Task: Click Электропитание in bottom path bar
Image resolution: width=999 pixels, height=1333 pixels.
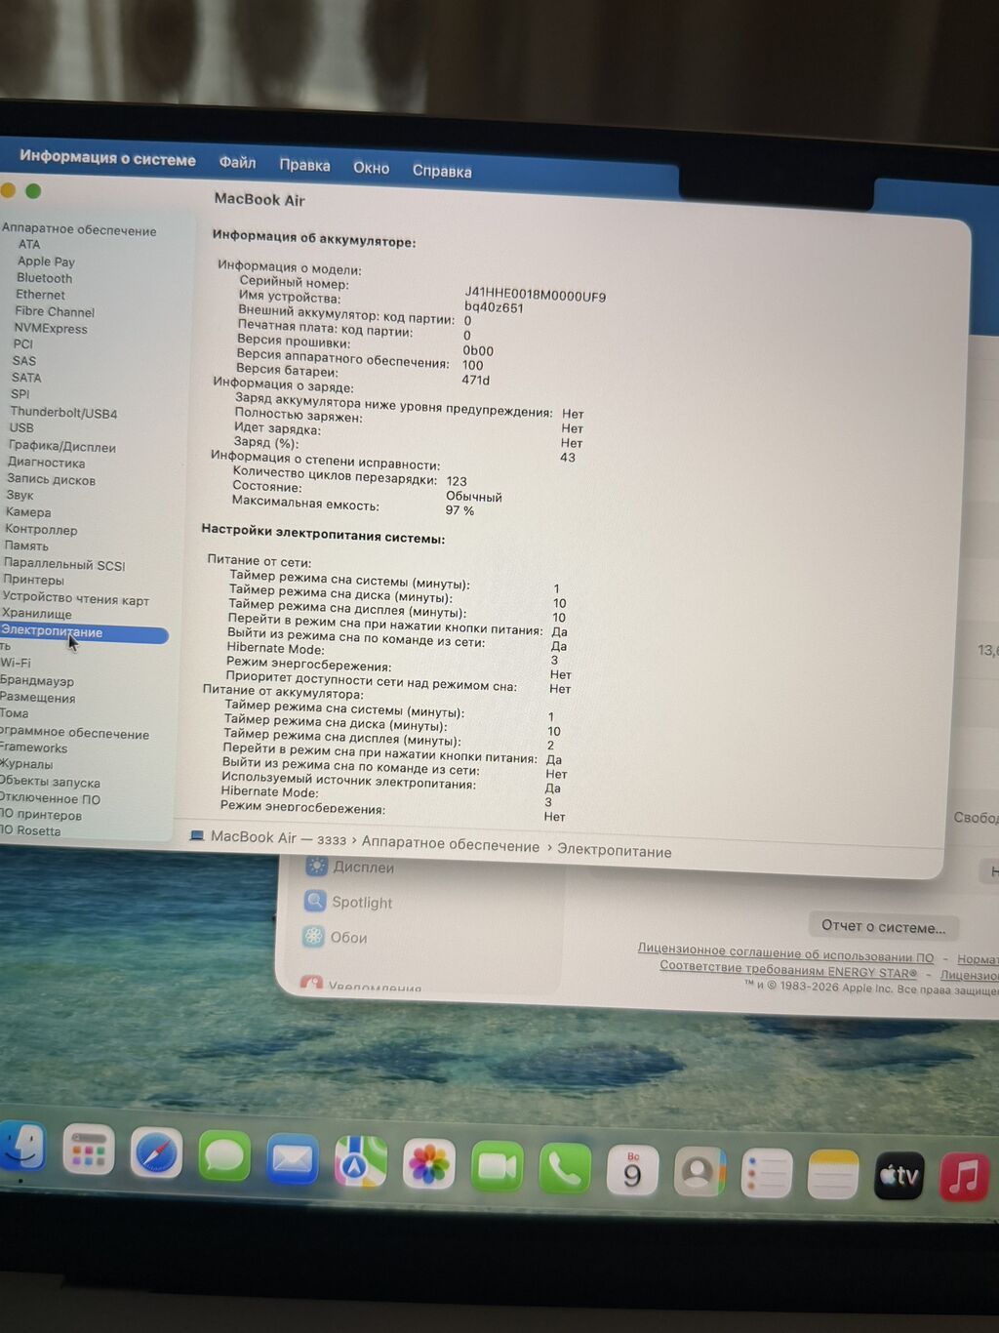Action: click(x=614, y=851)
